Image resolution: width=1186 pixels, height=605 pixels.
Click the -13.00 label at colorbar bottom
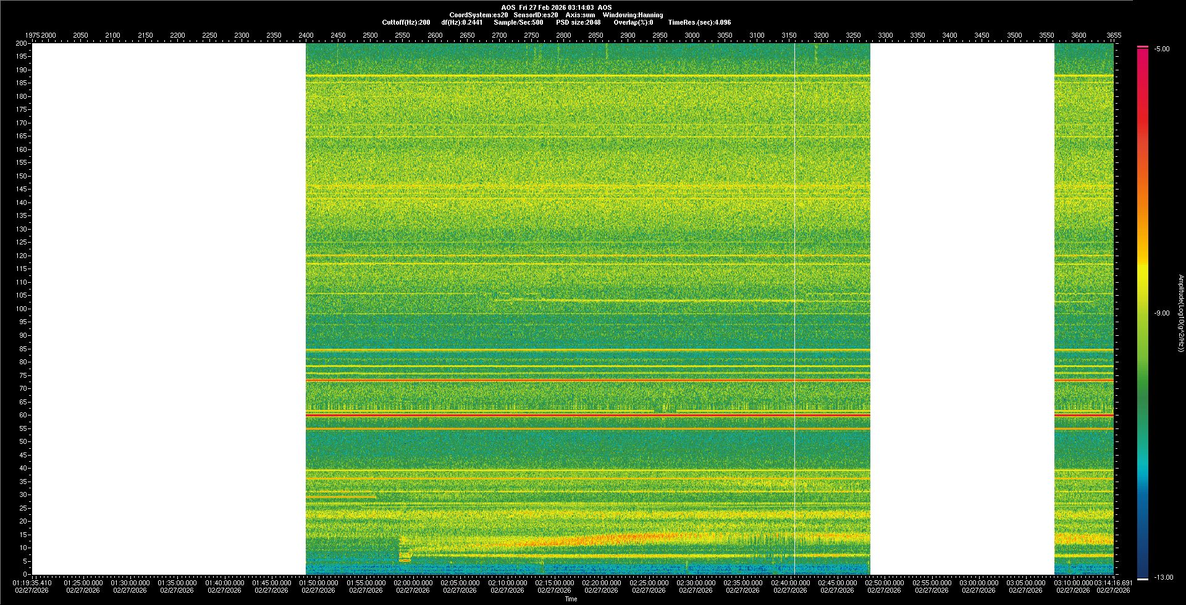[x=1162, y=577]
